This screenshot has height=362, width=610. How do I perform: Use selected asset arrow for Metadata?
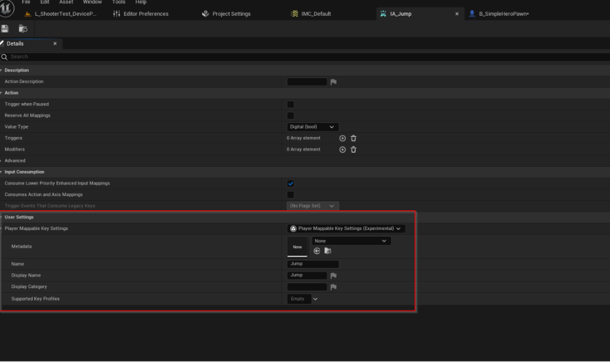(317, 251)
